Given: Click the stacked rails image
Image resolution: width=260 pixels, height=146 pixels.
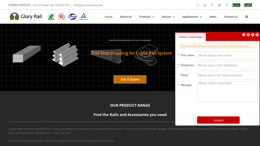Looking at the screenshot, I should point(65,55).
